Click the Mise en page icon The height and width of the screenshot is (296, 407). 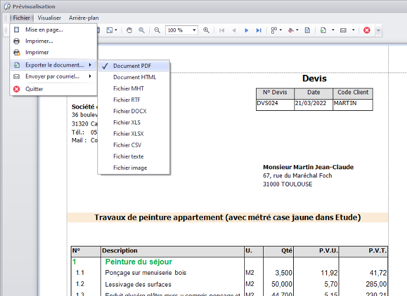coord(17,29)
